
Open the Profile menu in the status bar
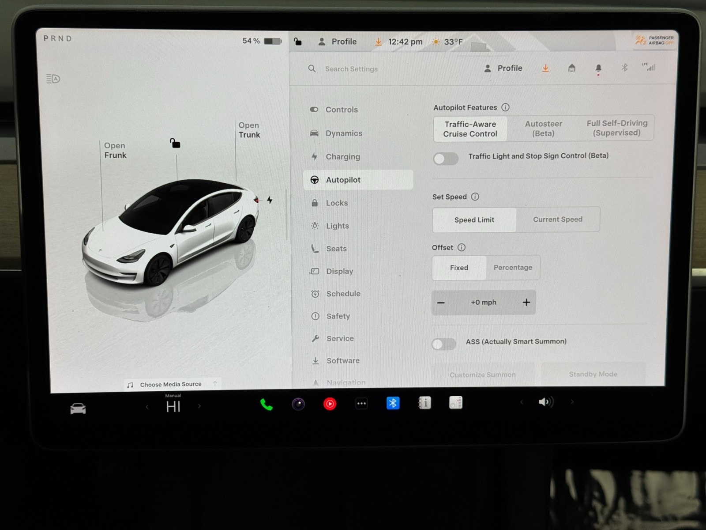point(338,42)
